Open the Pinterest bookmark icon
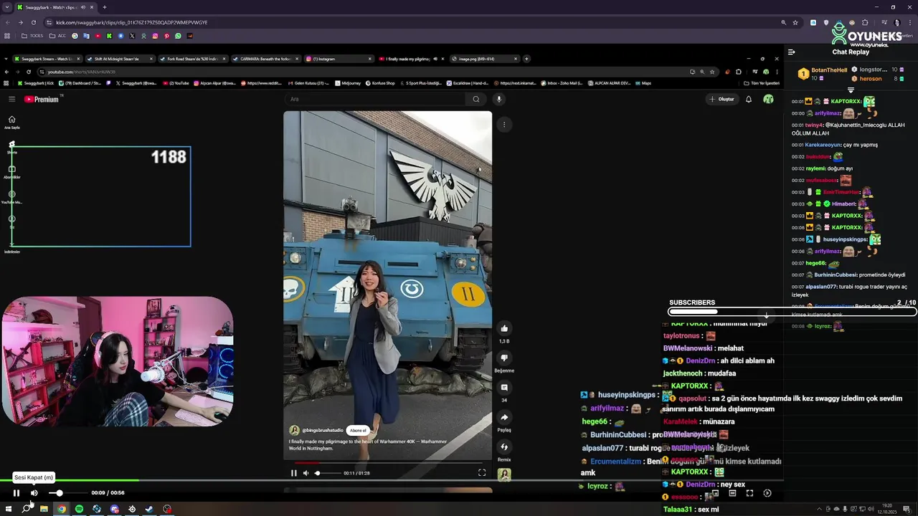 [166, 36]
